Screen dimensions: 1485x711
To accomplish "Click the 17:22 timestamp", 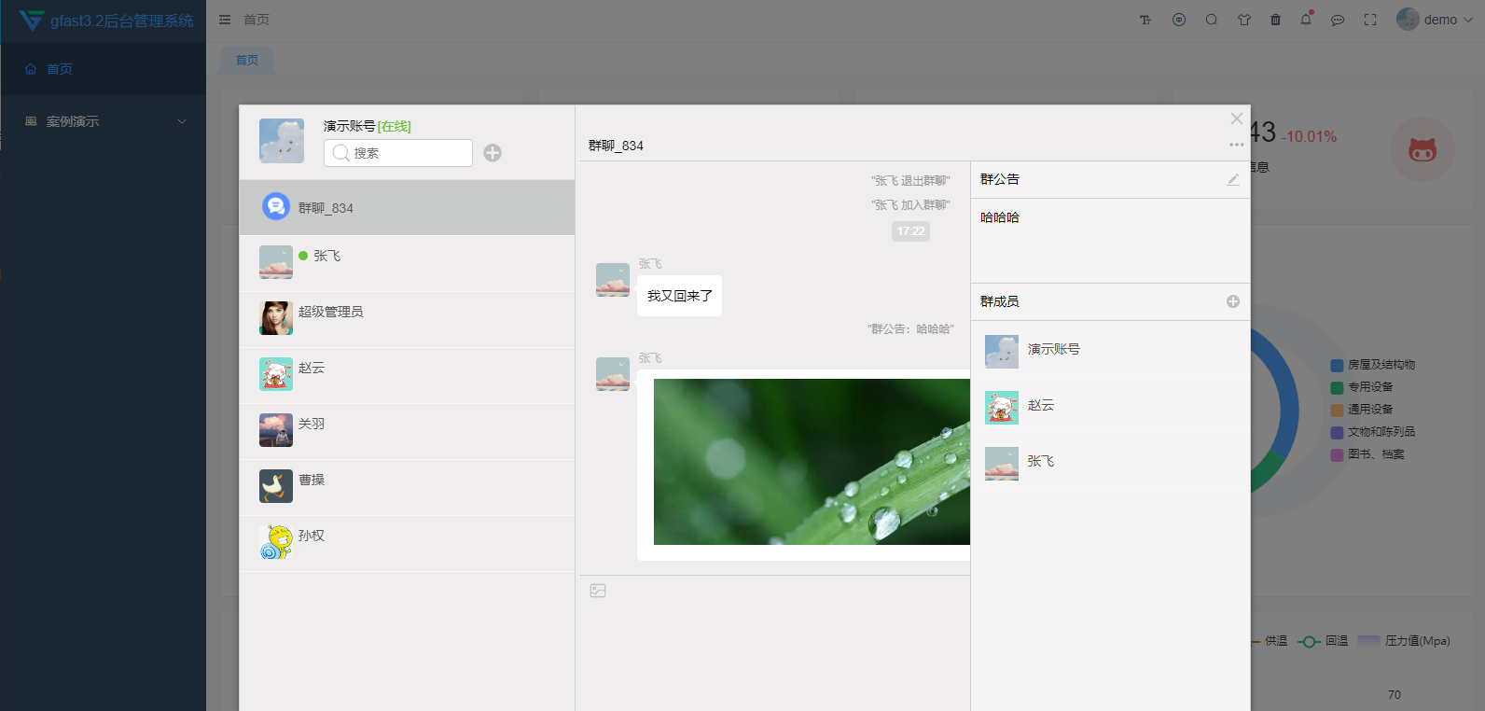I will (910, 231).
